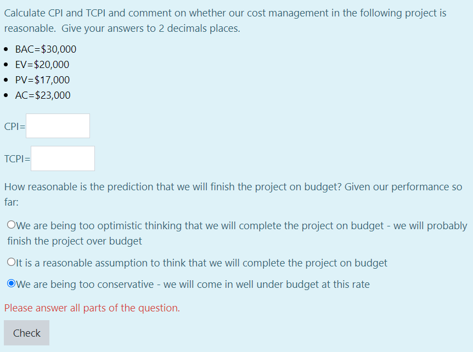Click the BAC=$30,000 bullet item

(46, 49)
